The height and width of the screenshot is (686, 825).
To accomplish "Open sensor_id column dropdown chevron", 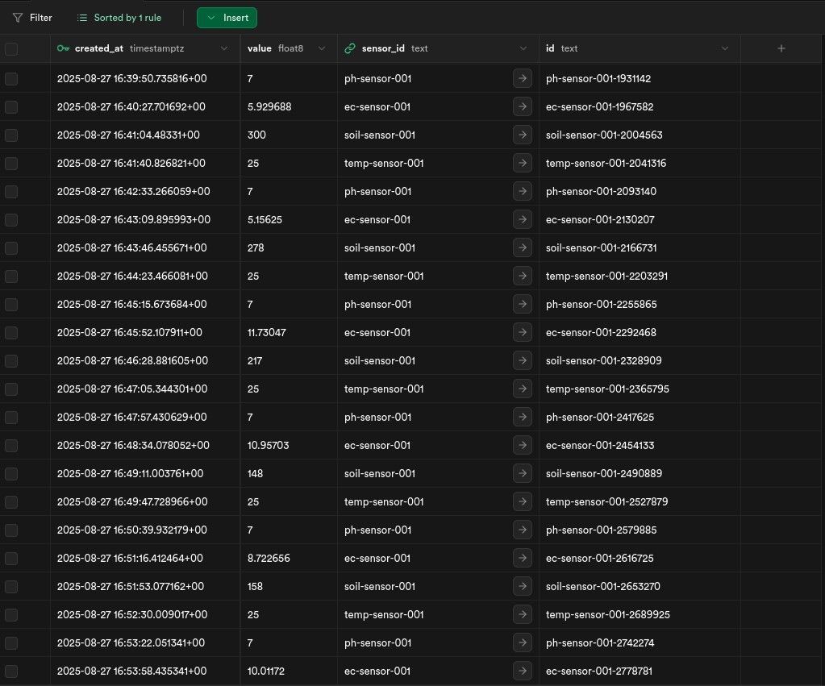I will tap(523, 48).
